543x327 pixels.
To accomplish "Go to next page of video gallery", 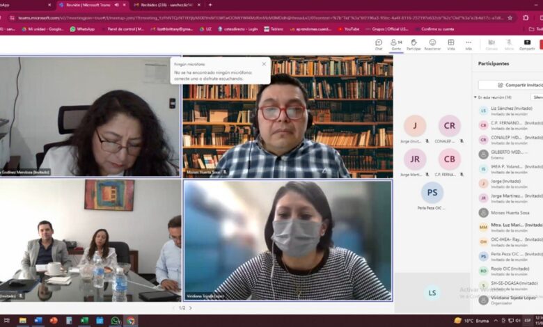I will [x=191, y=308].
